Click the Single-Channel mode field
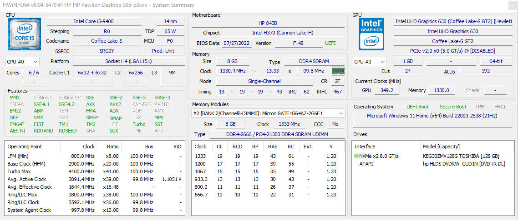This screenshot has width=518, height=220. pos(264,81)
